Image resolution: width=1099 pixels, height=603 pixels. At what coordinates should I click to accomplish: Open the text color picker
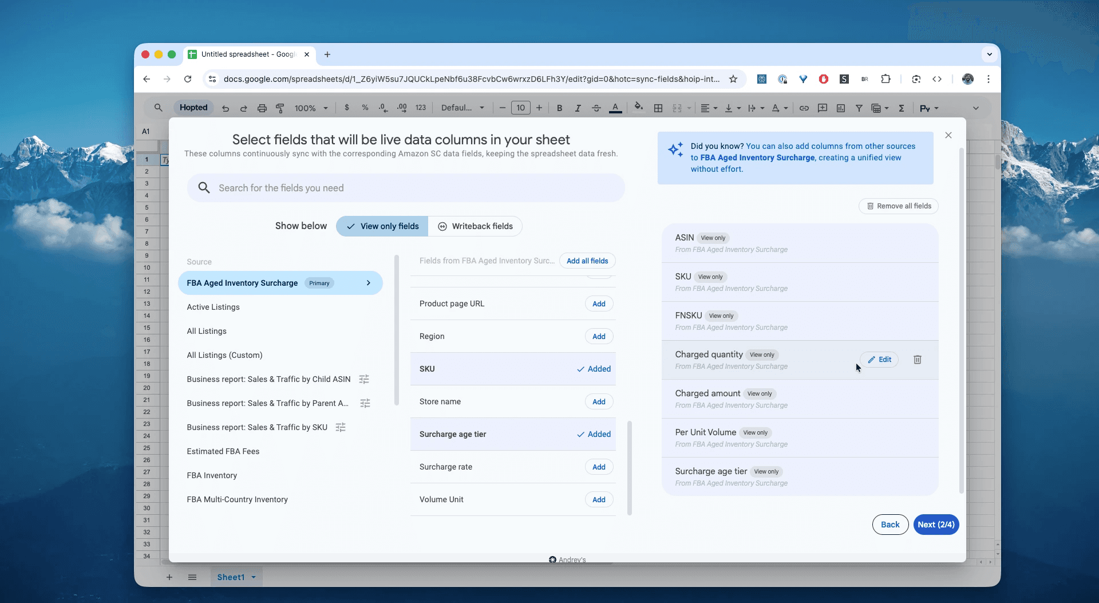tap(615, 108)
